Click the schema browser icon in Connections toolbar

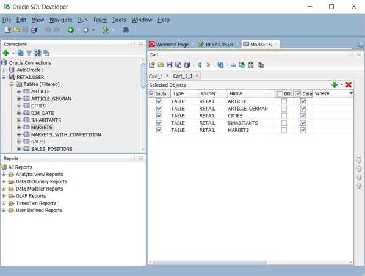tap(37, 53)
